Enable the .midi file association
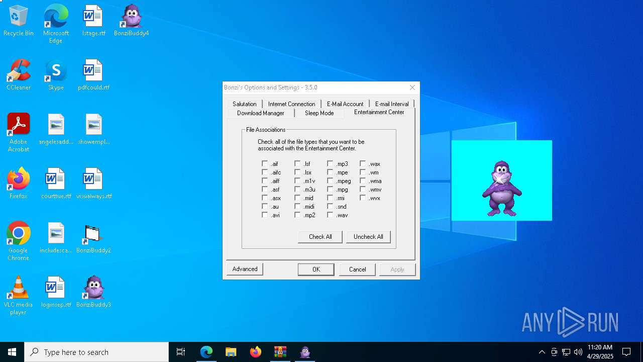Screen dimensions: 643x362 [297, 207]
